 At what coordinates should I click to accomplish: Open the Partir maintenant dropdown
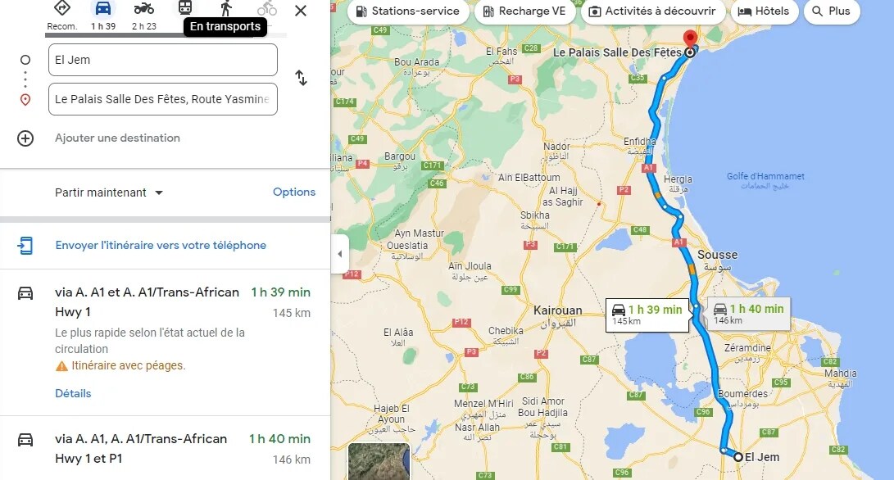coord(109,192)
